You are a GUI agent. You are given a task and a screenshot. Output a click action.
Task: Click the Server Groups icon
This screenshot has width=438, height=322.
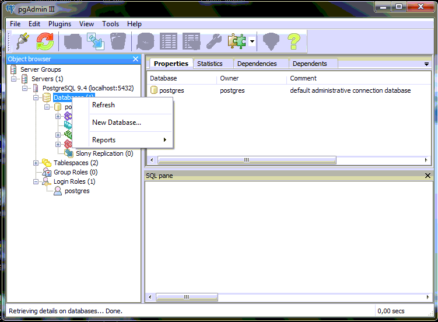pyautogui.click(x=13, y=69)
